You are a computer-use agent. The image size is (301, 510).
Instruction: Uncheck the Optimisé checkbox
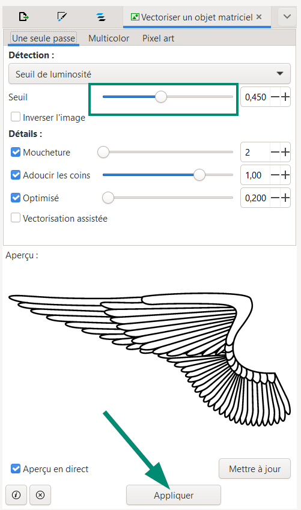pos(16,198)
